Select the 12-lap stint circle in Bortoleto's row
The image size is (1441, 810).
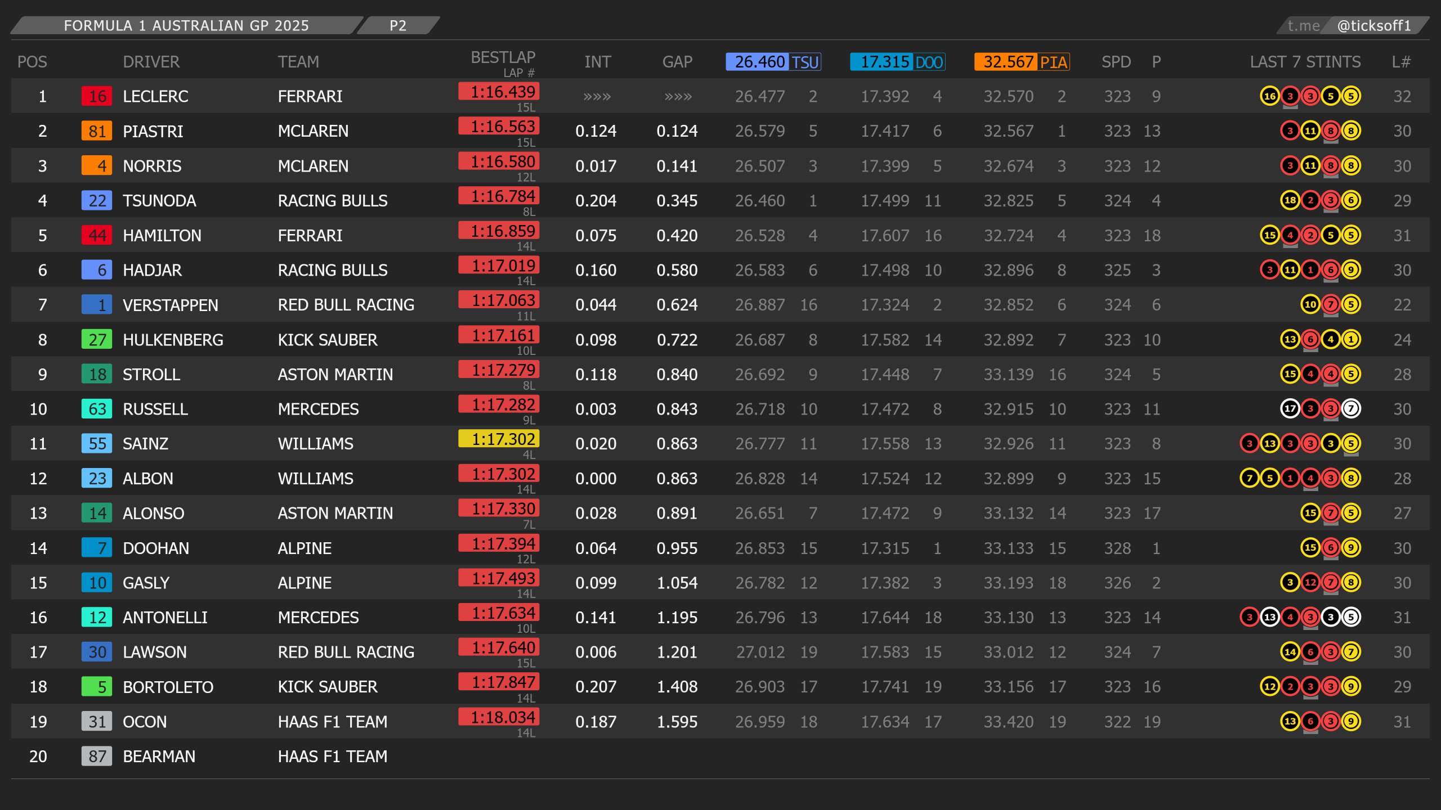click(1270, 687)
